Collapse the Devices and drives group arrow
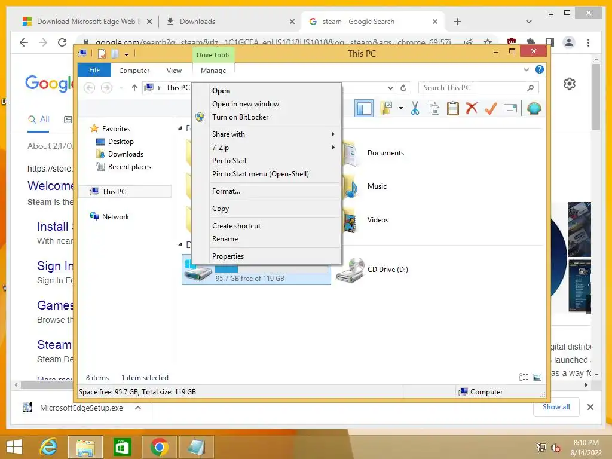 180,245
